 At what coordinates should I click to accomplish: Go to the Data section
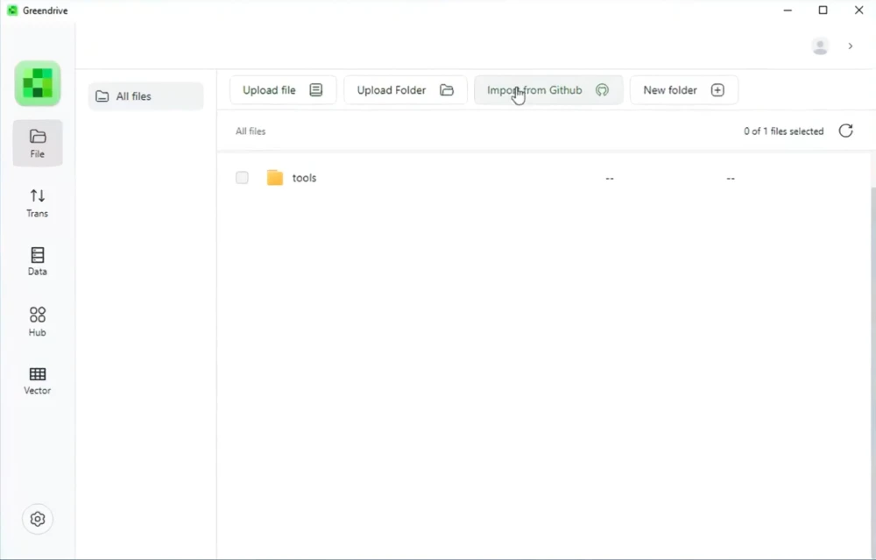click(x=38, y=261)
